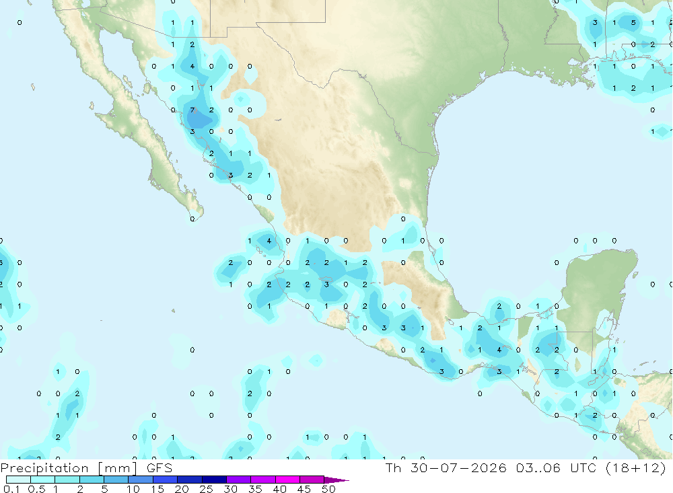Click the 'Th' weekday abbreviation

[x=393, y=467]
